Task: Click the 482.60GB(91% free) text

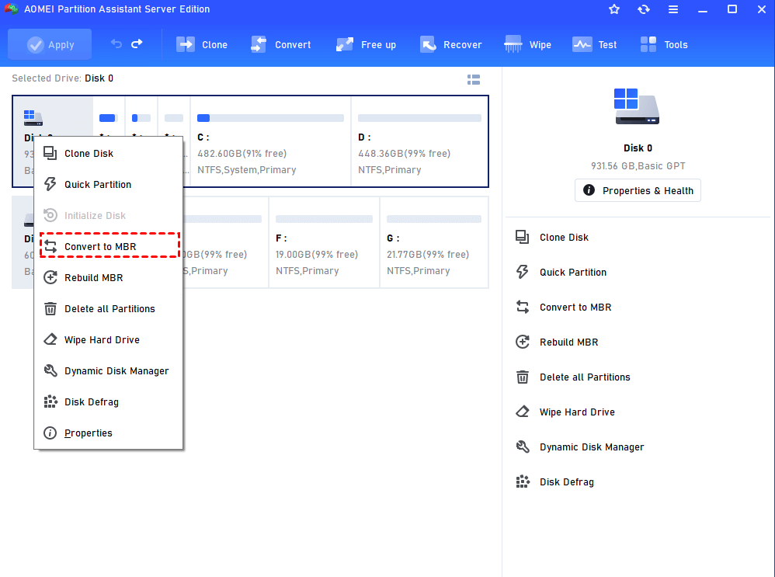Action: pos(242,154)
